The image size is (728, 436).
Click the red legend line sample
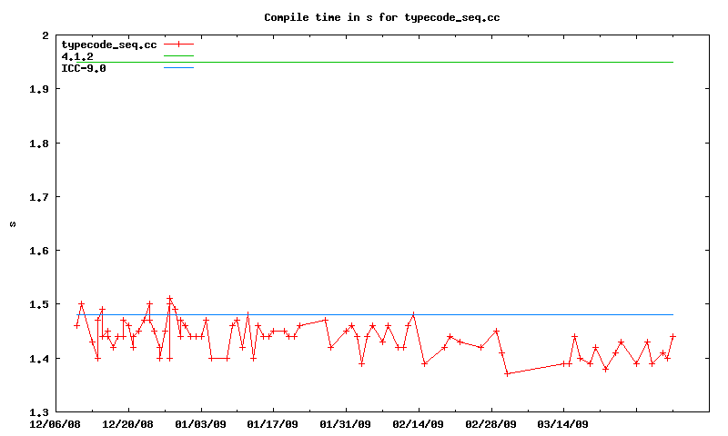[x=179, y=45]
